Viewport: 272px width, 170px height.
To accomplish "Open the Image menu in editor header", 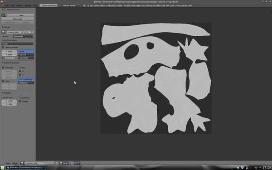I will (x=15, y=163).
